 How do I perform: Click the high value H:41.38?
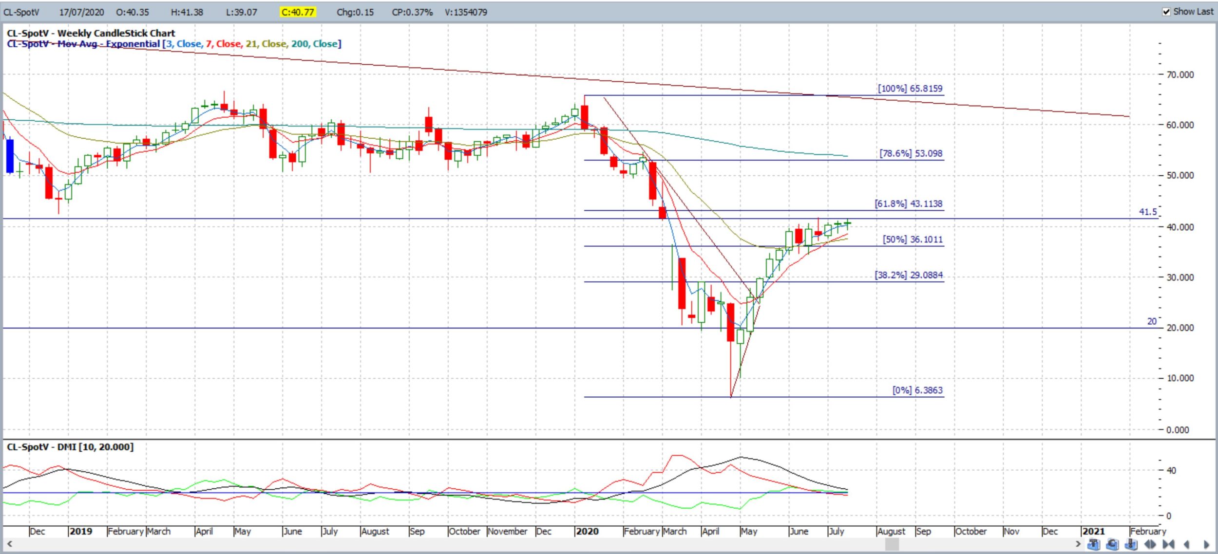tap(187, 12)
